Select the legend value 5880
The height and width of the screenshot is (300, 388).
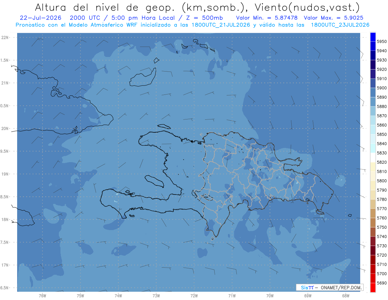click(x=382, y=106)
